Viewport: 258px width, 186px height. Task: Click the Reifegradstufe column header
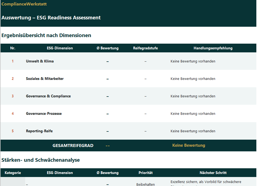point(145,48)
